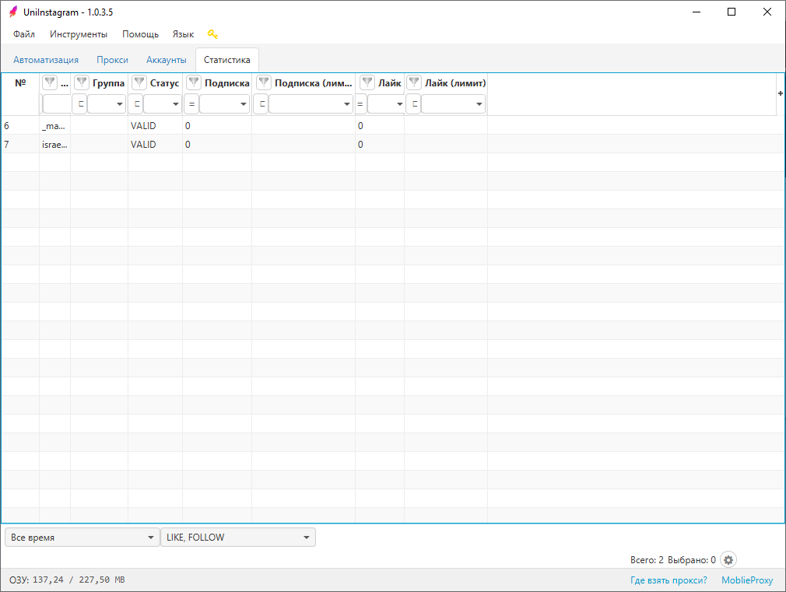Click the filter funnel for Лайк column
This screenshot has width=786, height=592.
click(367, 82)
